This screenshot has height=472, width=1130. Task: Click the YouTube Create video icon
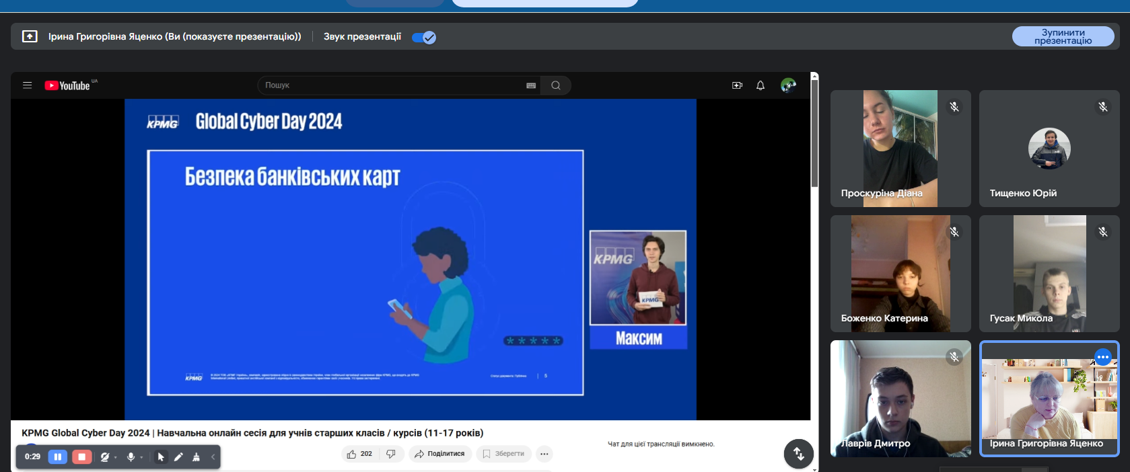coord(737,85)
